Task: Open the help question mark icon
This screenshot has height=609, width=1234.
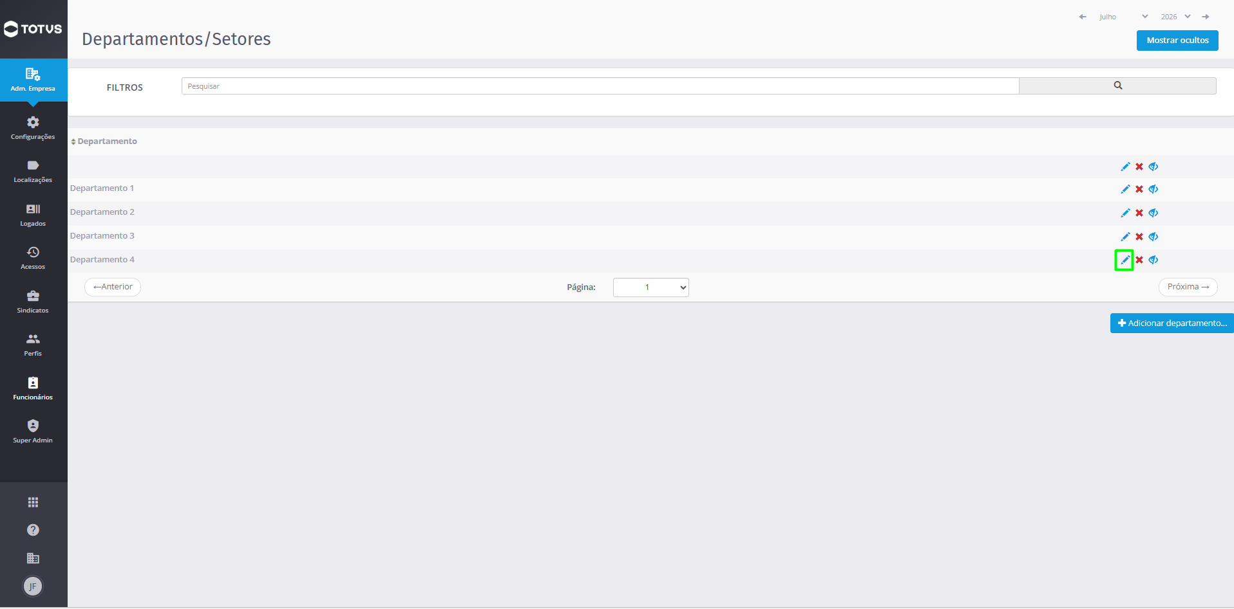Action: coord(33,530)
